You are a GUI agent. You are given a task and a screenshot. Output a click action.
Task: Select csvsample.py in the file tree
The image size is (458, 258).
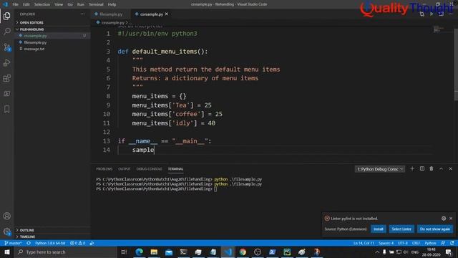click(35, 36)
